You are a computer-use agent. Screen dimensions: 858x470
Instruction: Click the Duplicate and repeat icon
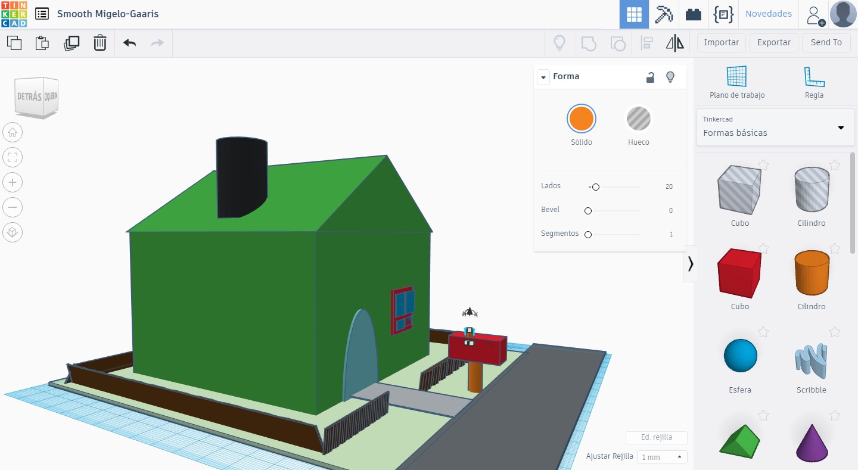click(x=71, y=43)
